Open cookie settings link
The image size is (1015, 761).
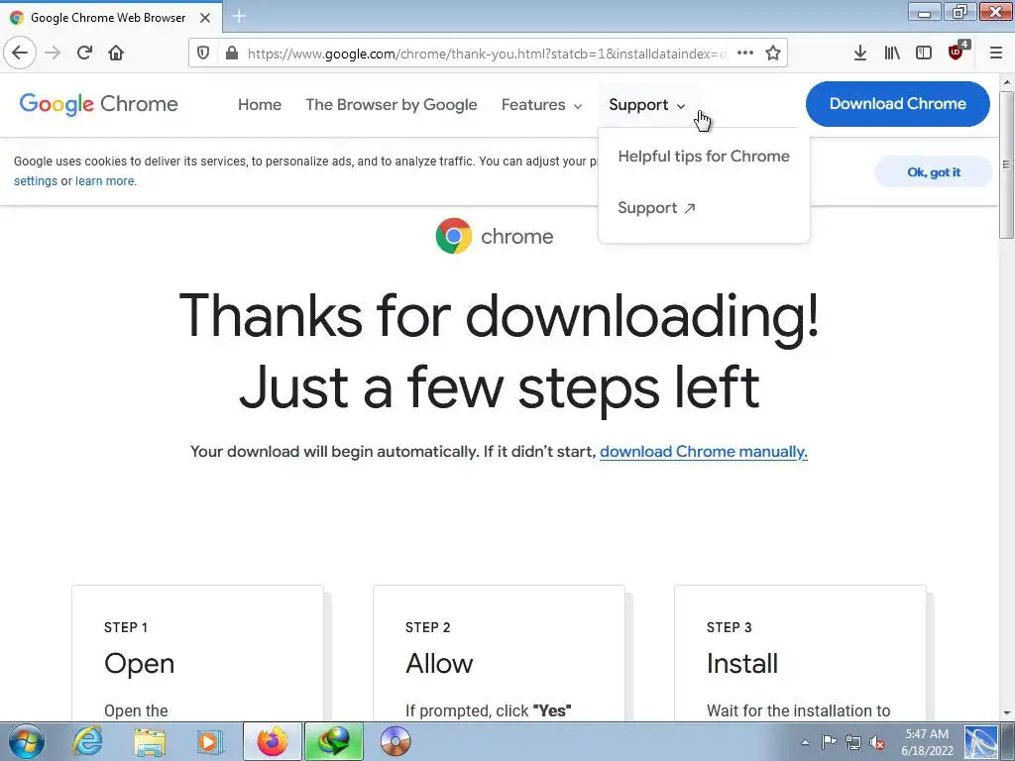click(36, 181)
